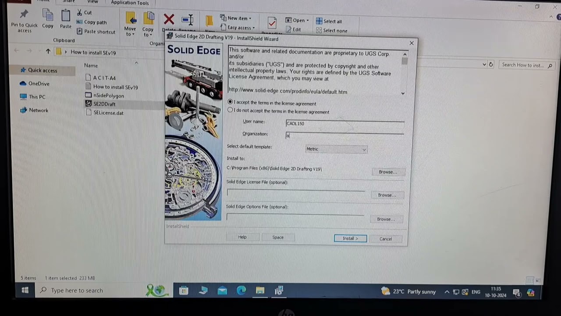Open the Easy access dropdown

(238, 27)
